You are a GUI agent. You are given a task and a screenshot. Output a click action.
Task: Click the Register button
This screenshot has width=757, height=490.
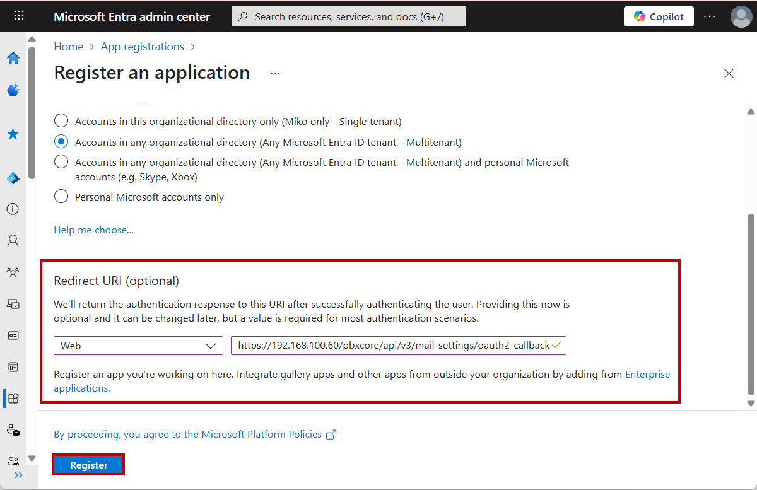88,465
